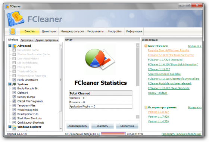This screenshot has height=142, width=209.
Task: Enable Old Prefetch data checkbox
Action: click(14, 63)
